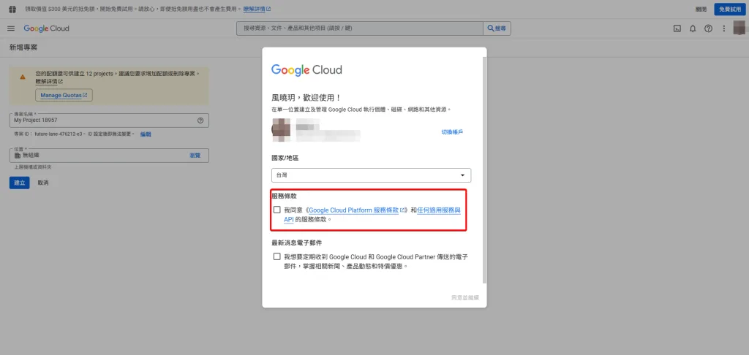Viewport: 749px width, 355px height.
Task: Click the gift icon in top banner
Action: [12, 9]
